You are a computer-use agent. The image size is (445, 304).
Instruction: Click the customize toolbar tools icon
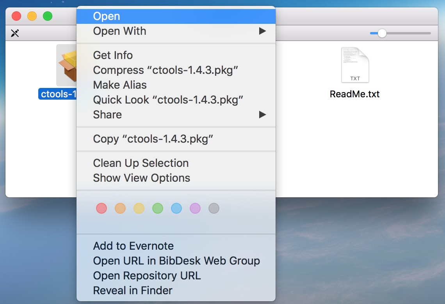pos(15,33)
